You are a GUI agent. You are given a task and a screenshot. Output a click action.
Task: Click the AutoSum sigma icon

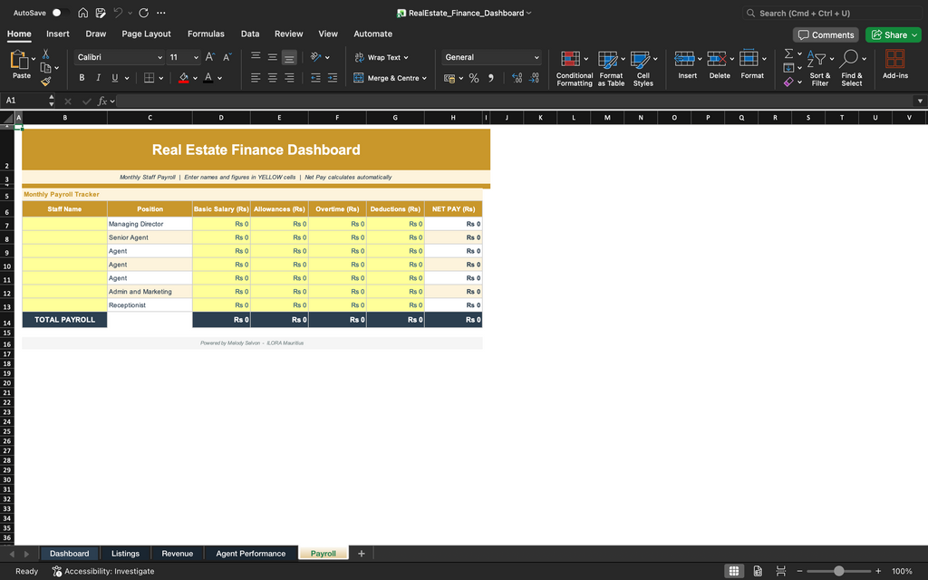pyautogui.click(x=788, y=53)
